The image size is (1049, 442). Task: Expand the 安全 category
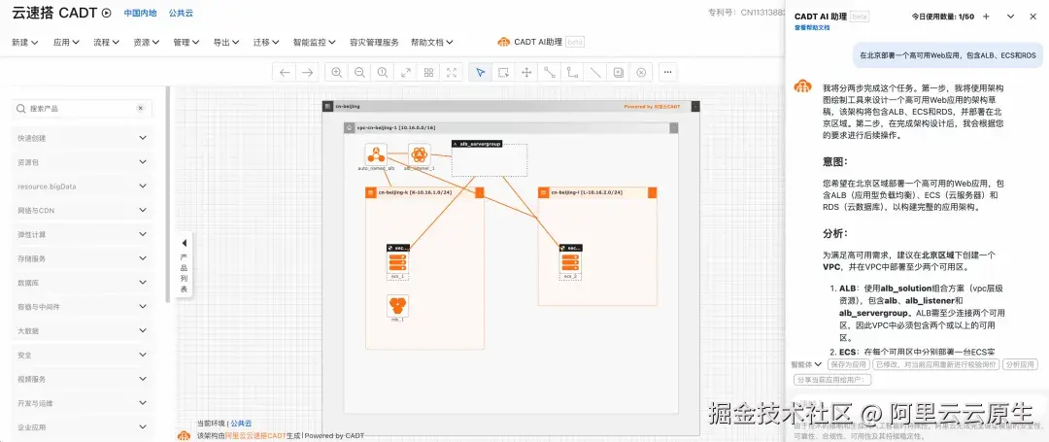82,356
